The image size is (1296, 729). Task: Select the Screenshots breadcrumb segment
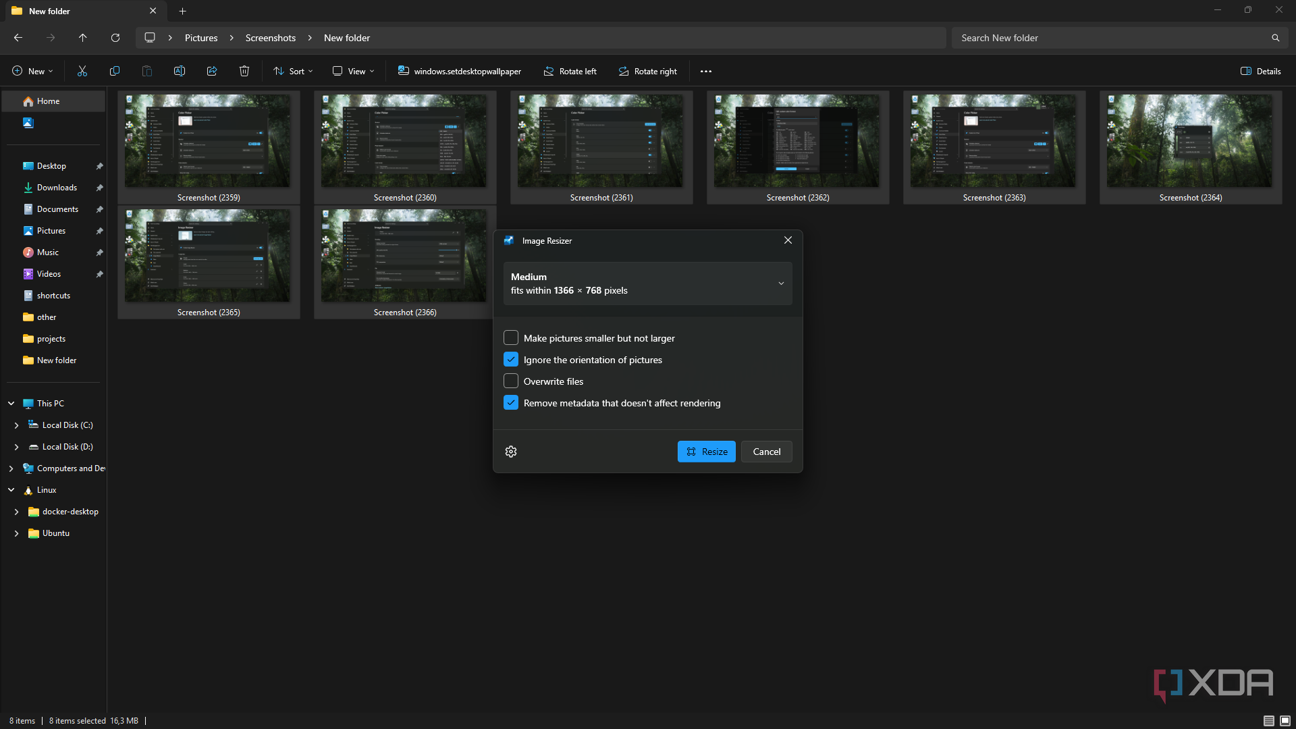(271, 38)
